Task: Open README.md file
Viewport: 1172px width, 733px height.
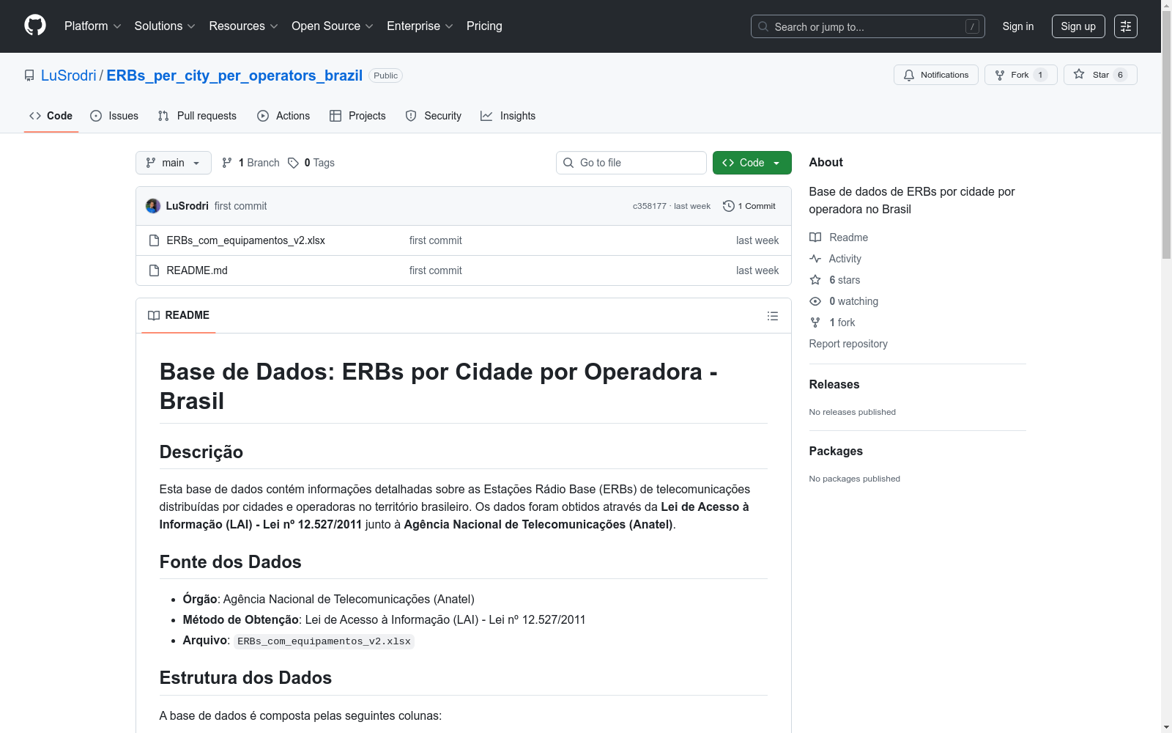Action: 197,270
